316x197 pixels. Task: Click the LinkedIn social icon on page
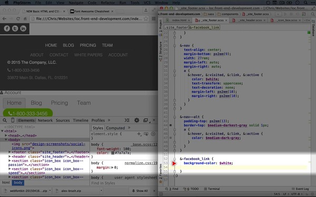23,28
